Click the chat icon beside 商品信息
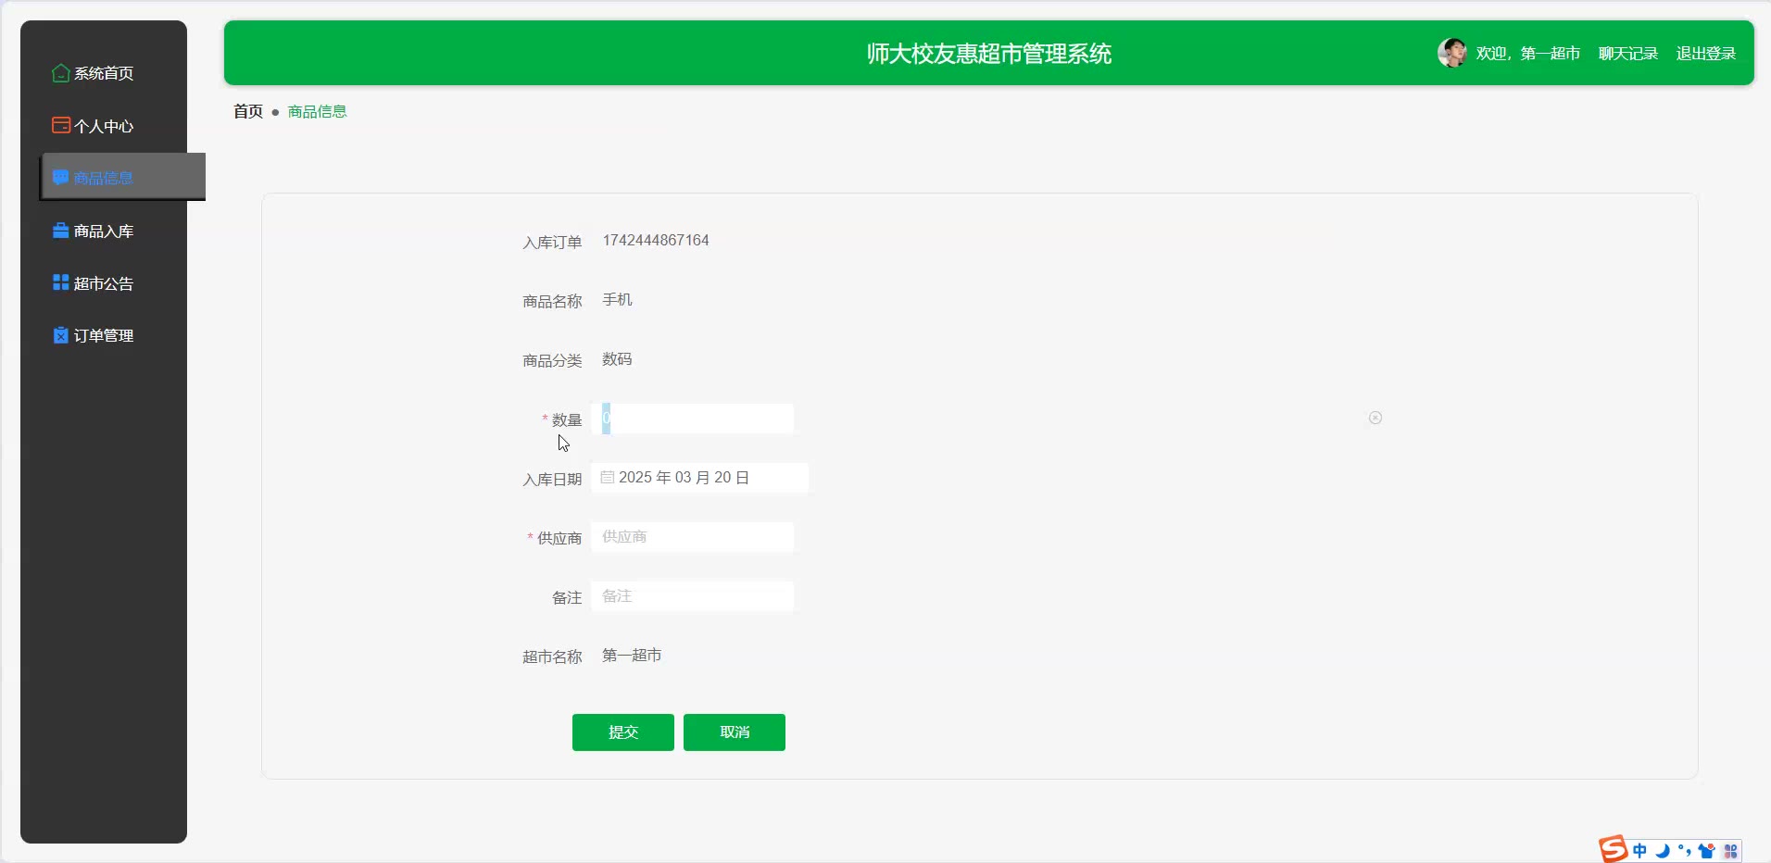 pyautogui.click(x=61, y=177)
